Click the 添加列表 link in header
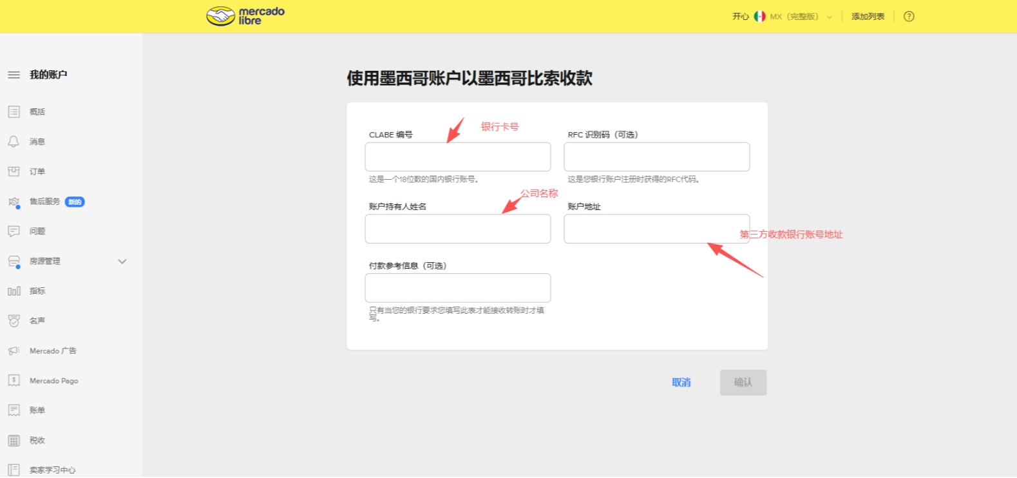This screenshot has height=478, width=1017. (x=868, y=17)
